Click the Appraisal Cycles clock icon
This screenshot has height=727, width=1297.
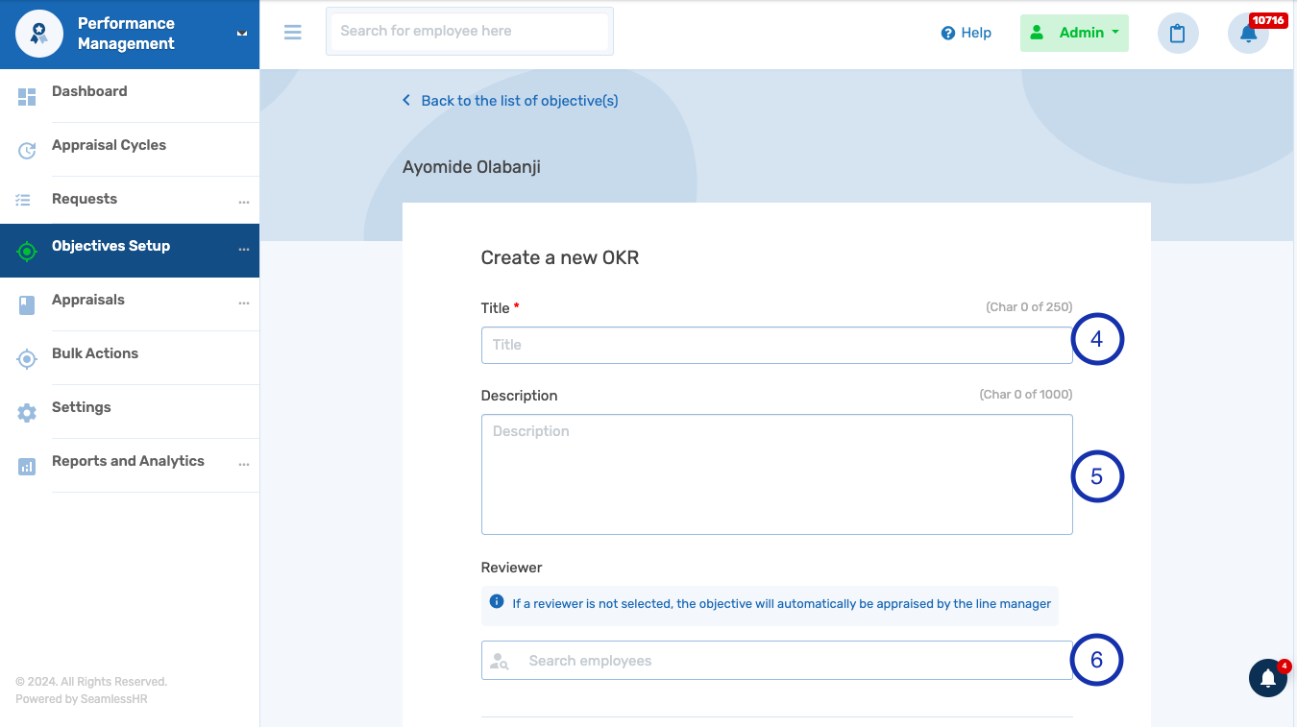click(27, 150)
